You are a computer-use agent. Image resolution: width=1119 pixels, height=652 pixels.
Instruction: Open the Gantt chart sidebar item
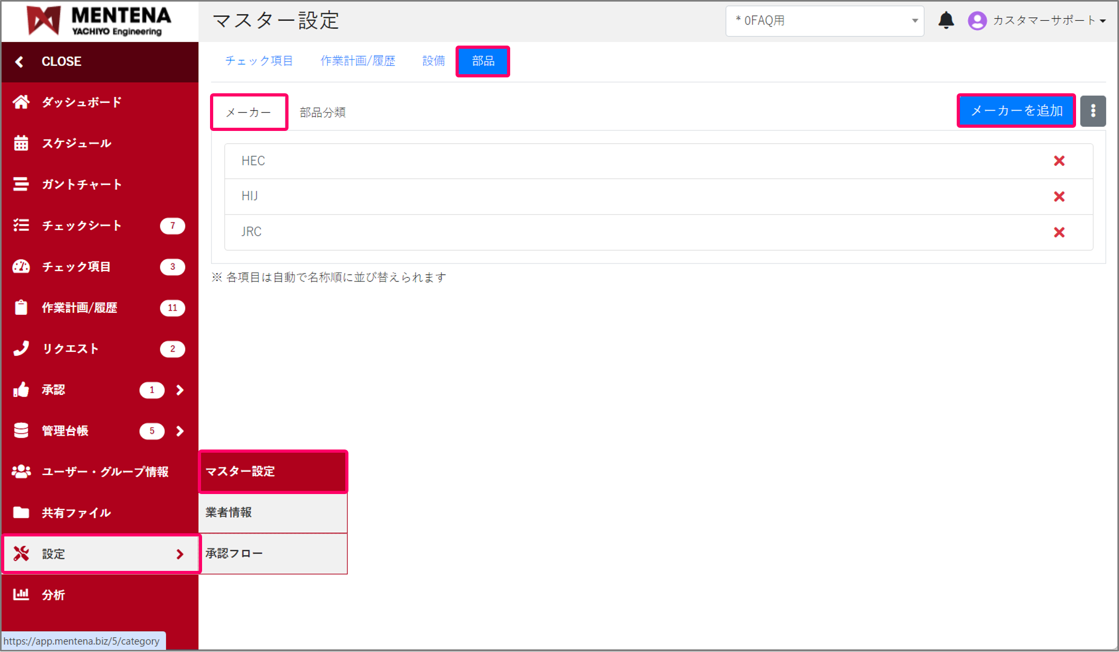[x=81, y=184]
